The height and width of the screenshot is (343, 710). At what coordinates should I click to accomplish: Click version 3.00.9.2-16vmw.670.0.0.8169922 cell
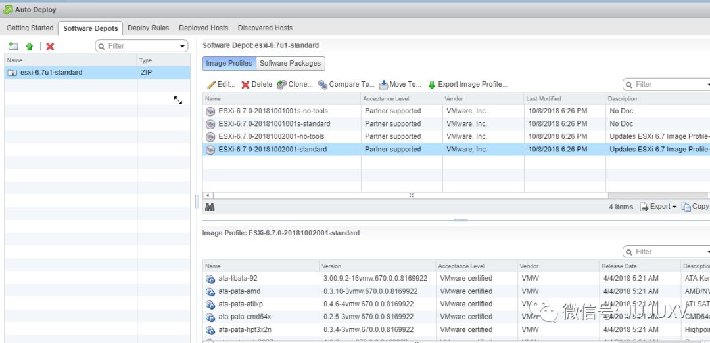pyautogui.click(x=375, y=278)
